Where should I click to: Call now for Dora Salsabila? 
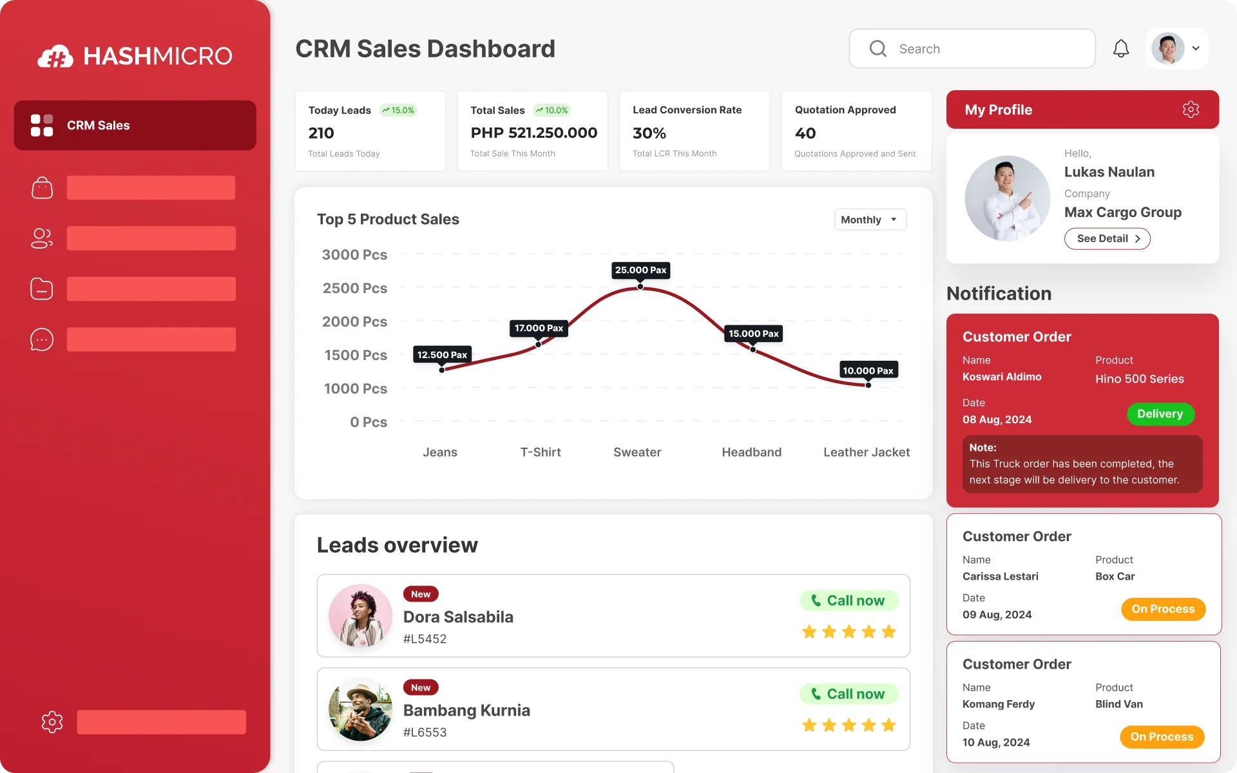click(x=849, y=600)
